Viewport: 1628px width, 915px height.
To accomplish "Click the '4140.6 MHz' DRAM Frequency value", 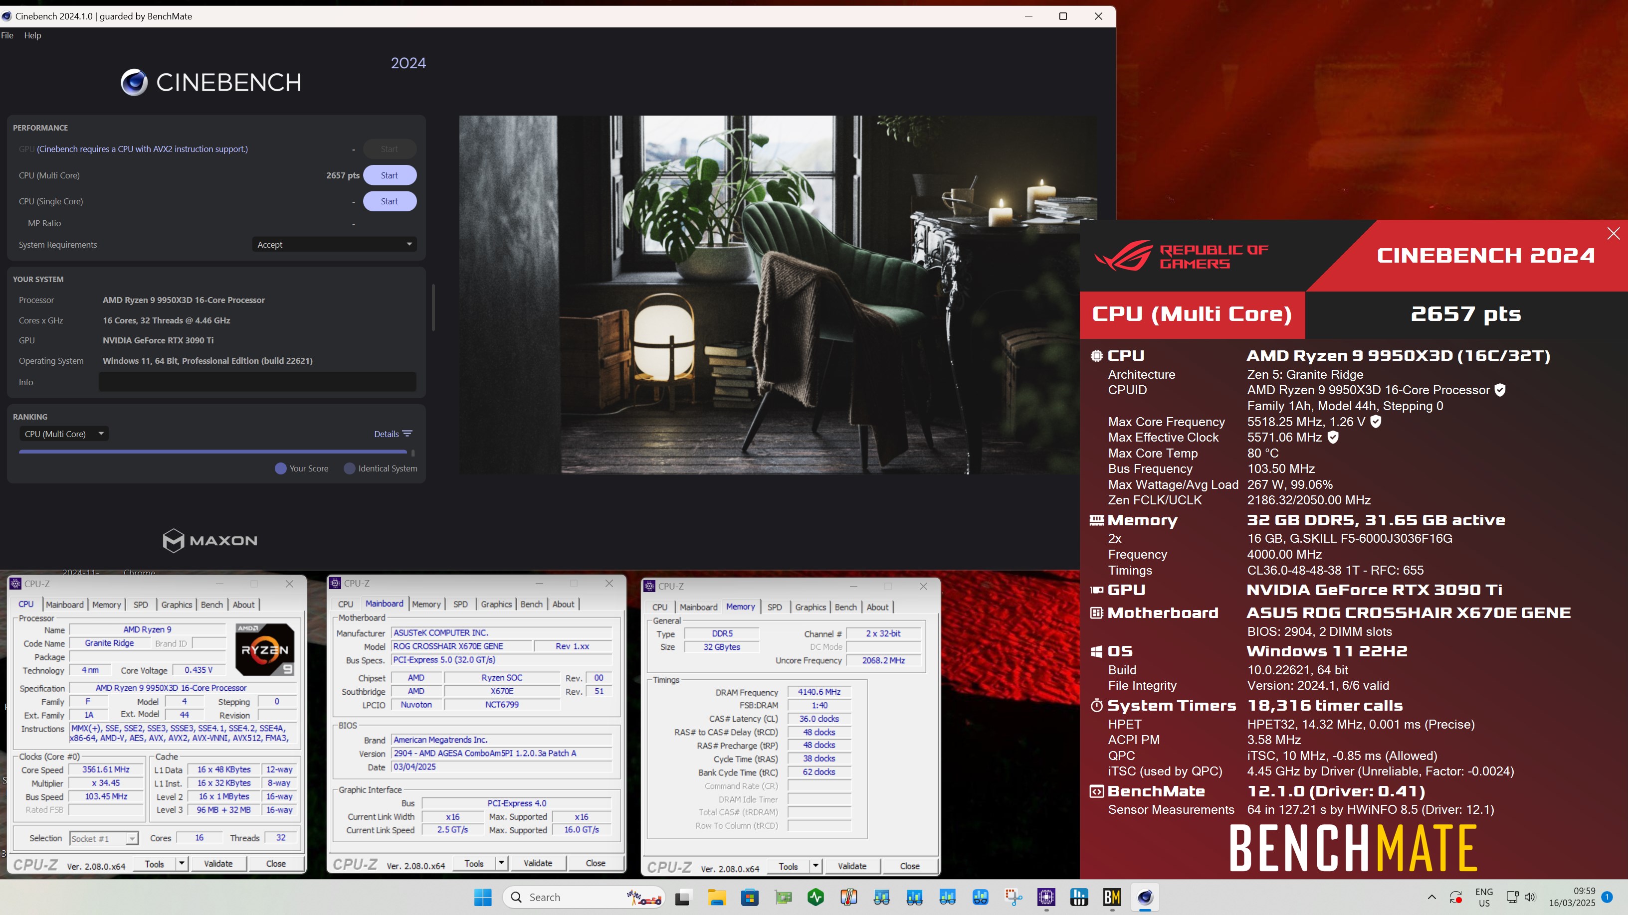I will (818, 692).
